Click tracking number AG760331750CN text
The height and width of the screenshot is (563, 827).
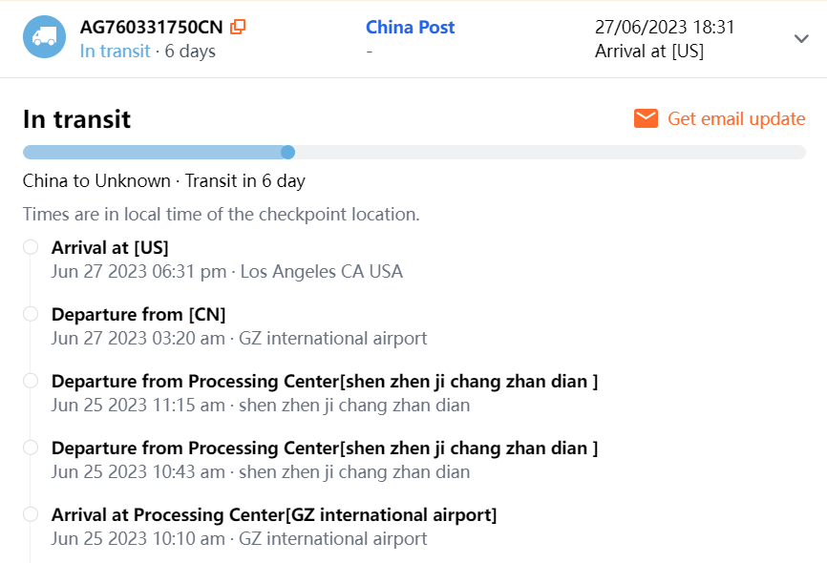[x=151, y=28]
